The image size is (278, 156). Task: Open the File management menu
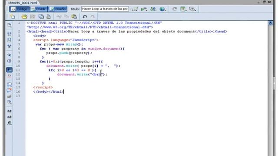(x=153, y=9)
